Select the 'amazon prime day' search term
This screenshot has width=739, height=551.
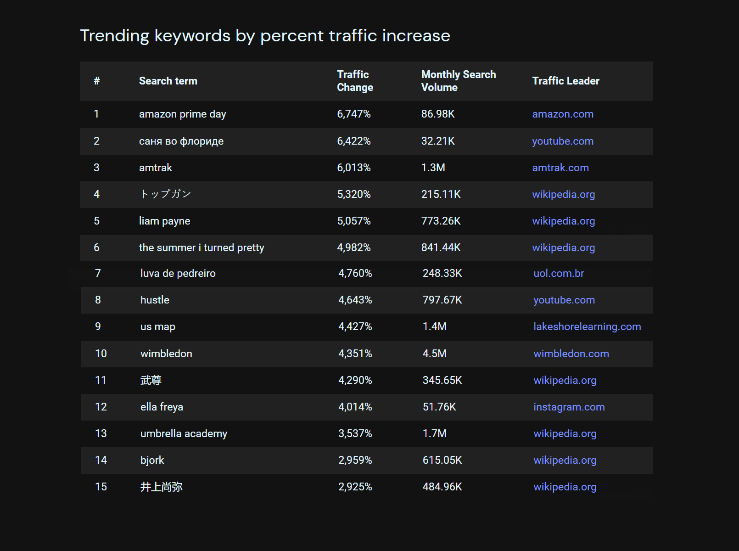click(182, 114)
